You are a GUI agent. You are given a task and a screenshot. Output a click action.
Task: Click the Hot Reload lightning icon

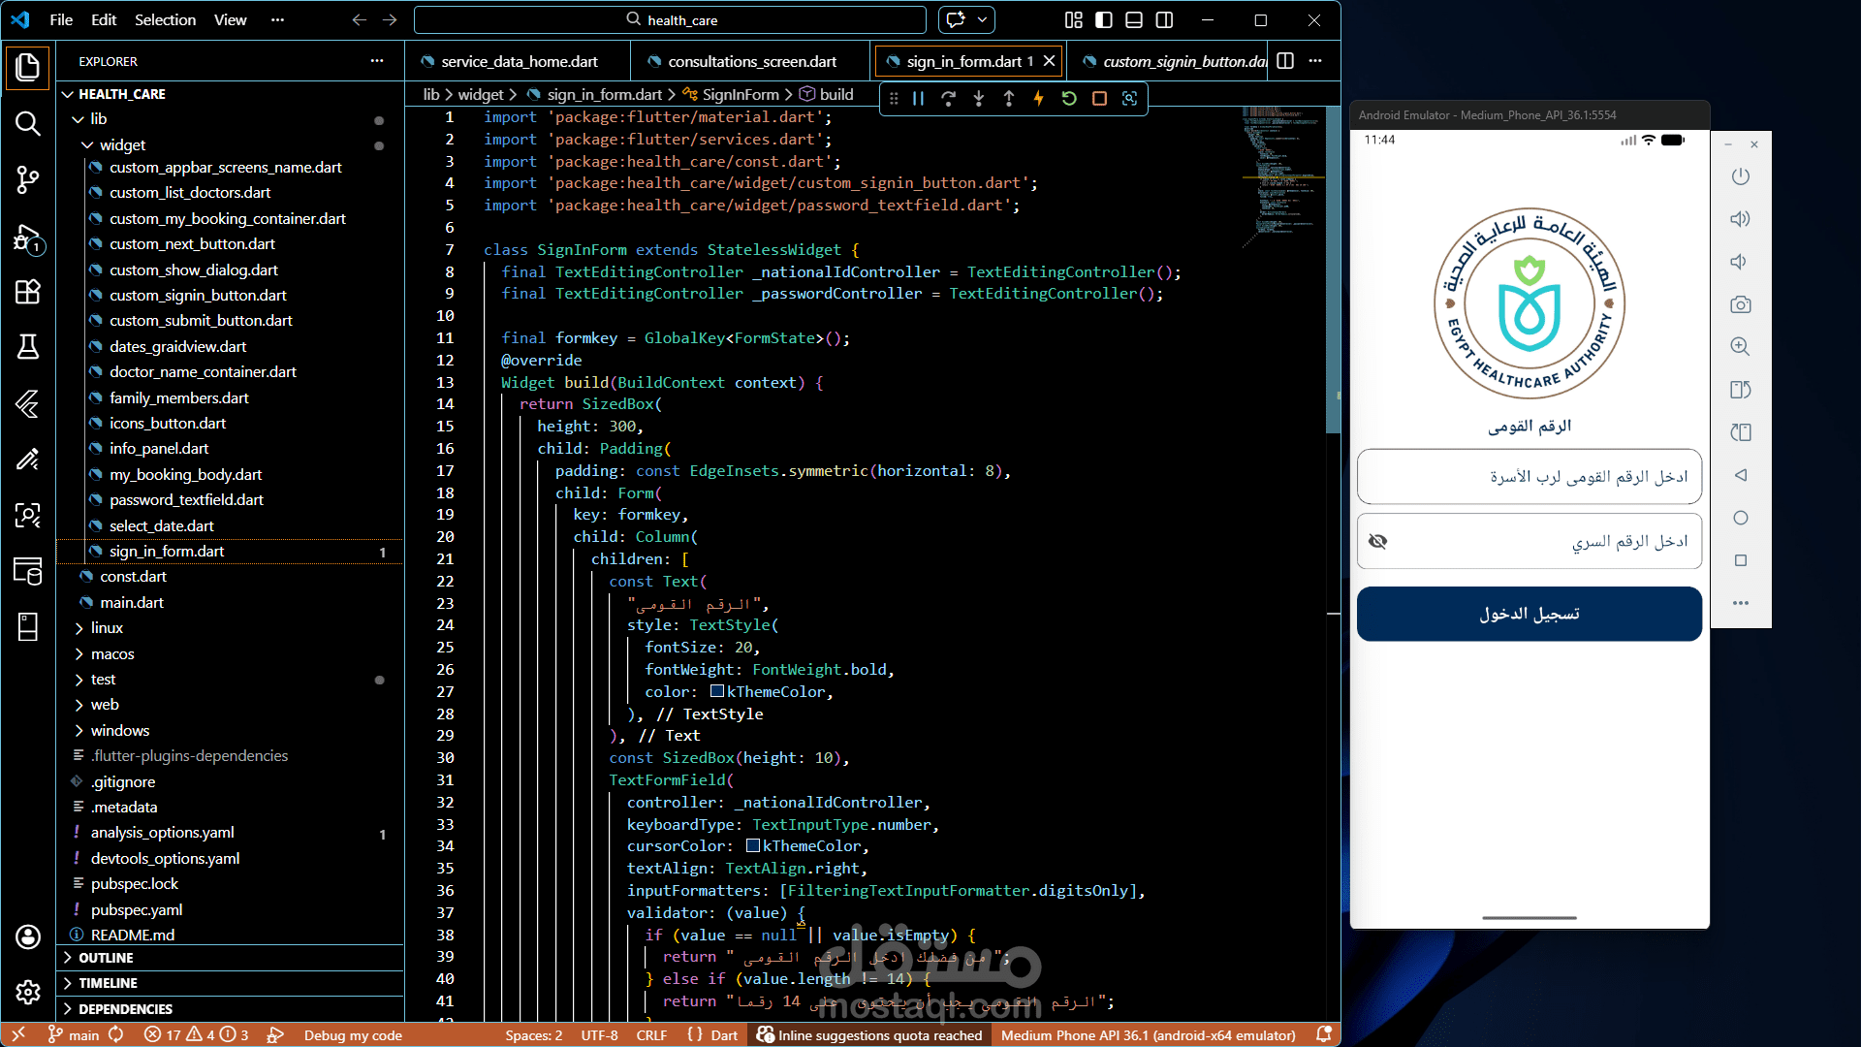(x=1038, y=98)
